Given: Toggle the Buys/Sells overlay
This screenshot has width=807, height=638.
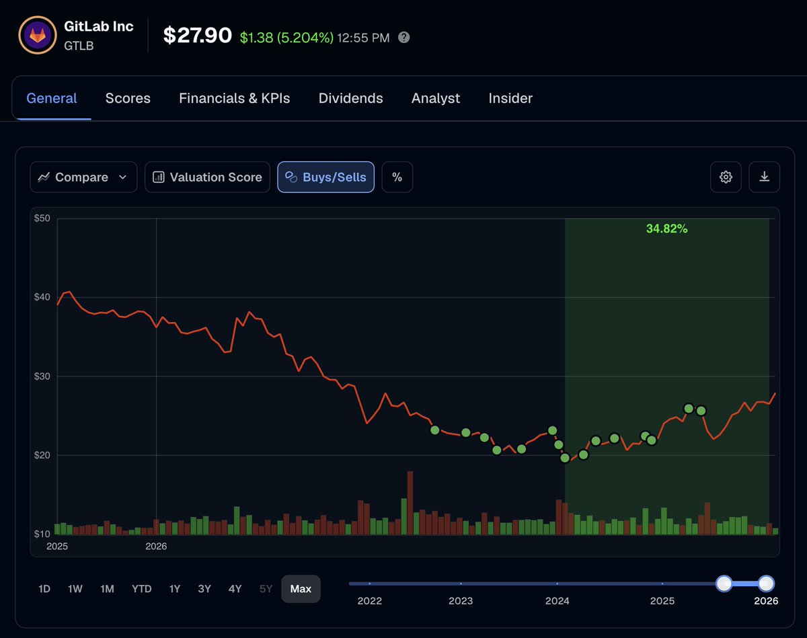Looking at the screenshot, I should pyautogui.click(x=325, y=177).
